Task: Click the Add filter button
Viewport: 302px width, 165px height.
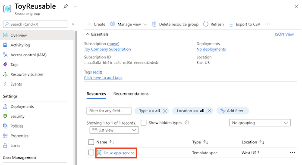Action: point(233,111)
